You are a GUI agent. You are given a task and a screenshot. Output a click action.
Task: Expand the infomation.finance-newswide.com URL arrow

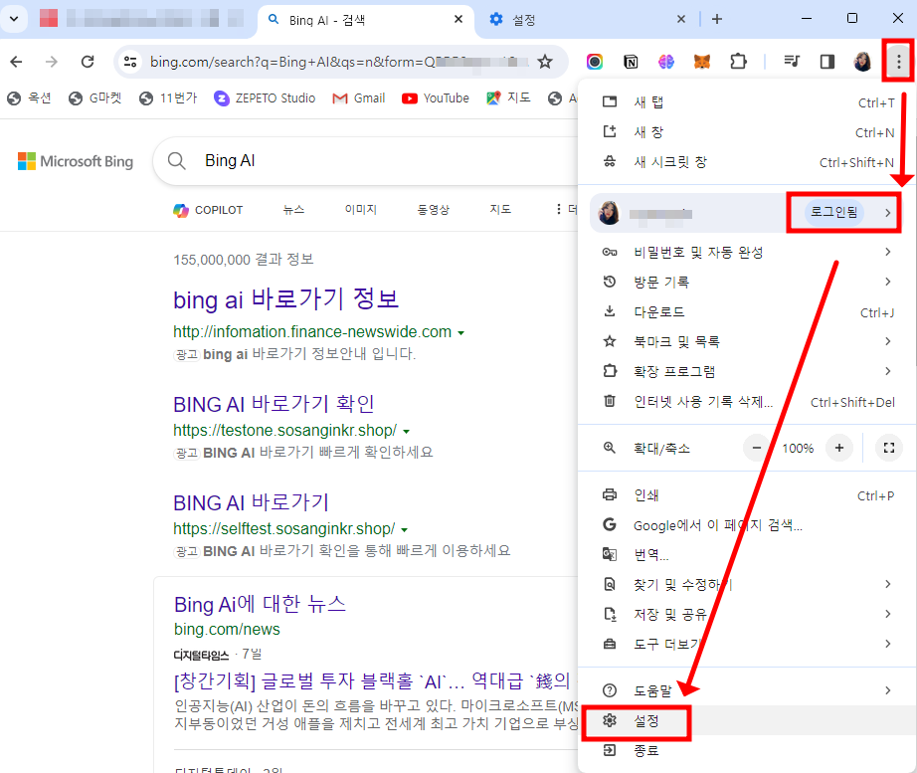click(460, 333)
